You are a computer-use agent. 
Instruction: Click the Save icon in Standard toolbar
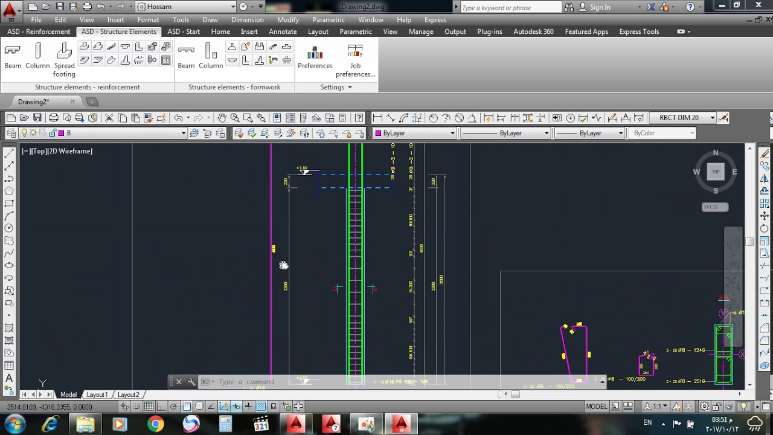(x=37, y=118)
